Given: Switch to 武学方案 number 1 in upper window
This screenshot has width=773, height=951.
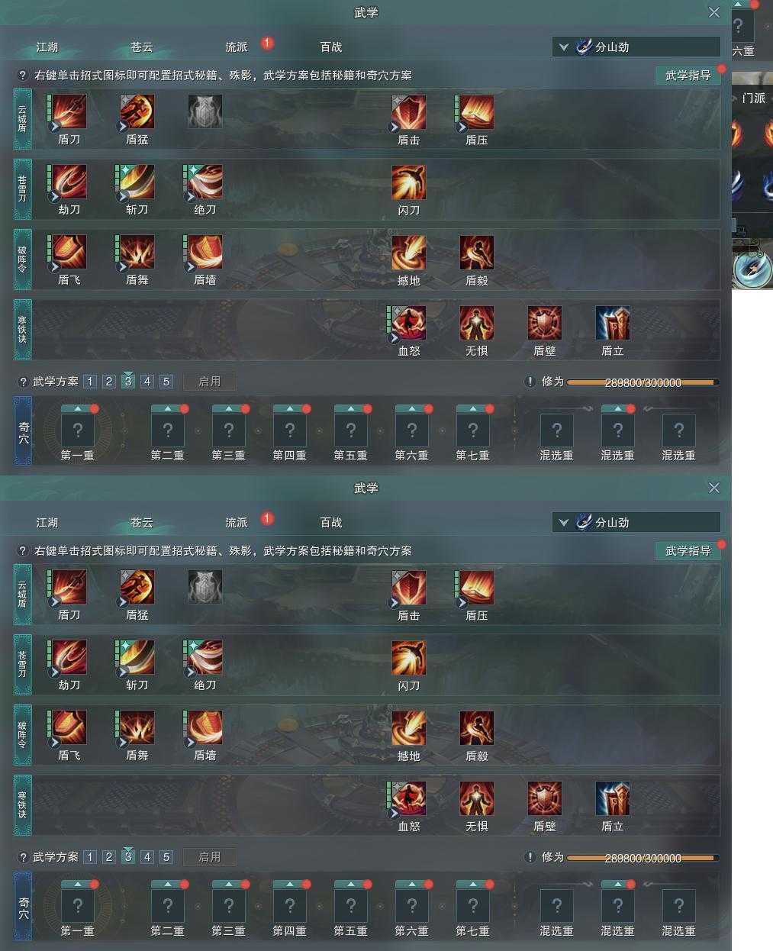Looking at the screenshot, I should click(x=90, y=382).
